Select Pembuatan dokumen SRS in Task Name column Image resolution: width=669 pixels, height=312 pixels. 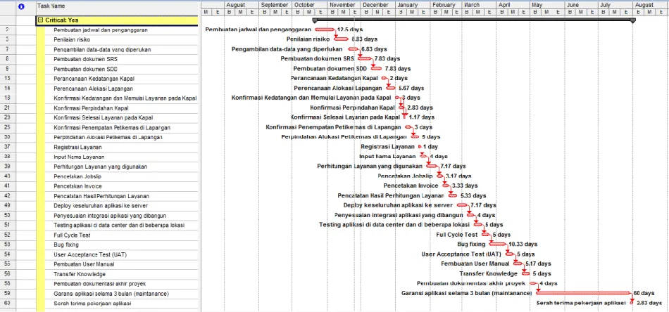pyautogui.click(x=85, y=59)
